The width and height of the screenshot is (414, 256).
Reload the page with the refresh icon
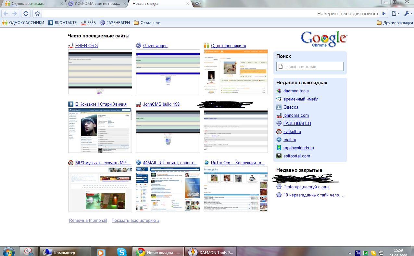[x=26, y=13]
